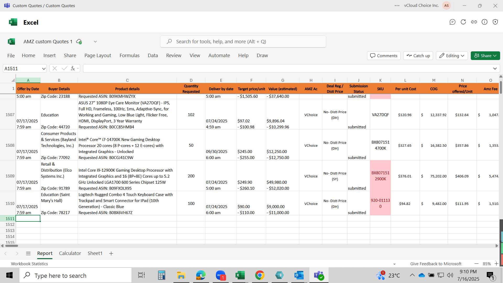Open the File menu
Screen dimensions: 503x283
[11, 56]
